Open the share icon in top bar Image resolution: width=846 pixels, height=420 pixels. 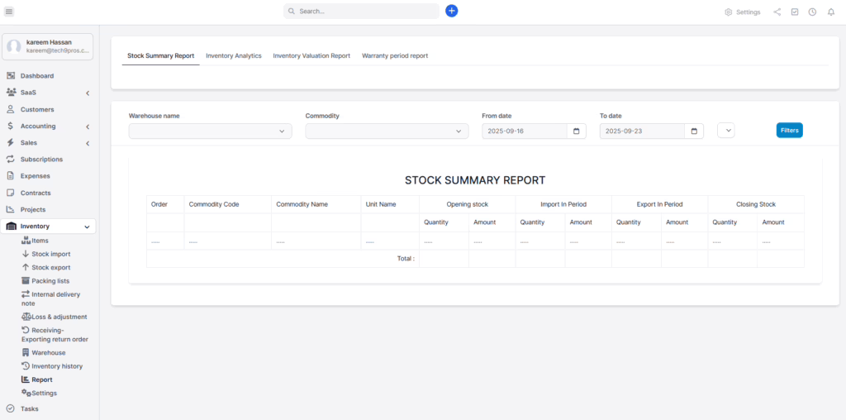tap(777, 12)
